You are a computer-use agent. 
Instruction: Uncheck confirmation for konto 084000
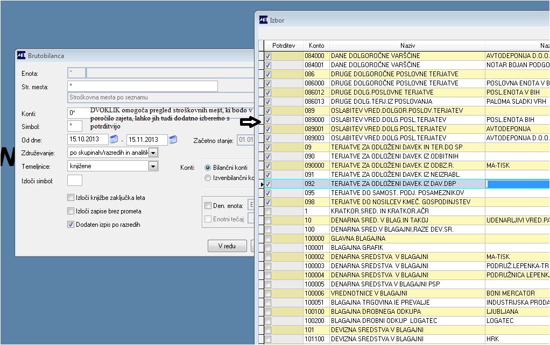coord(268,56)
